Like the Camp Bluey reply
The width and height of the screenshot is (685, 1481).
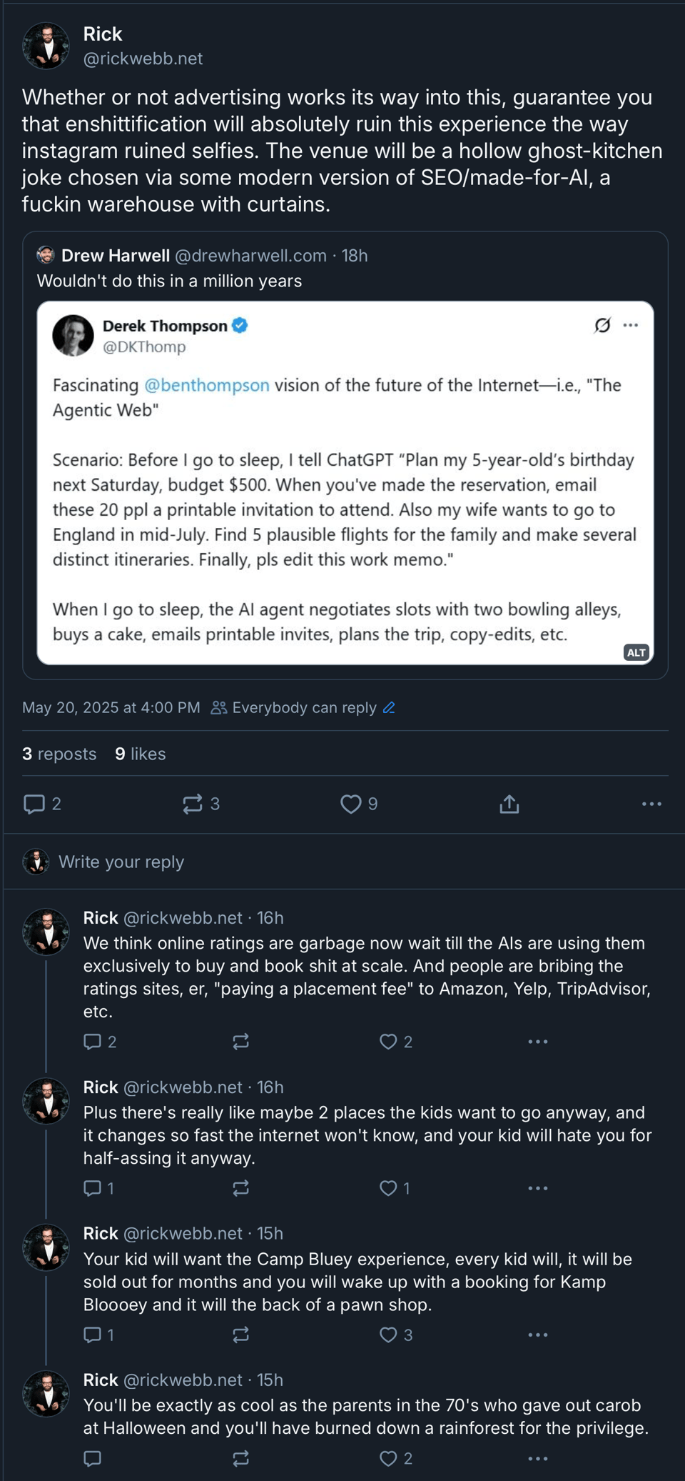388,1335
